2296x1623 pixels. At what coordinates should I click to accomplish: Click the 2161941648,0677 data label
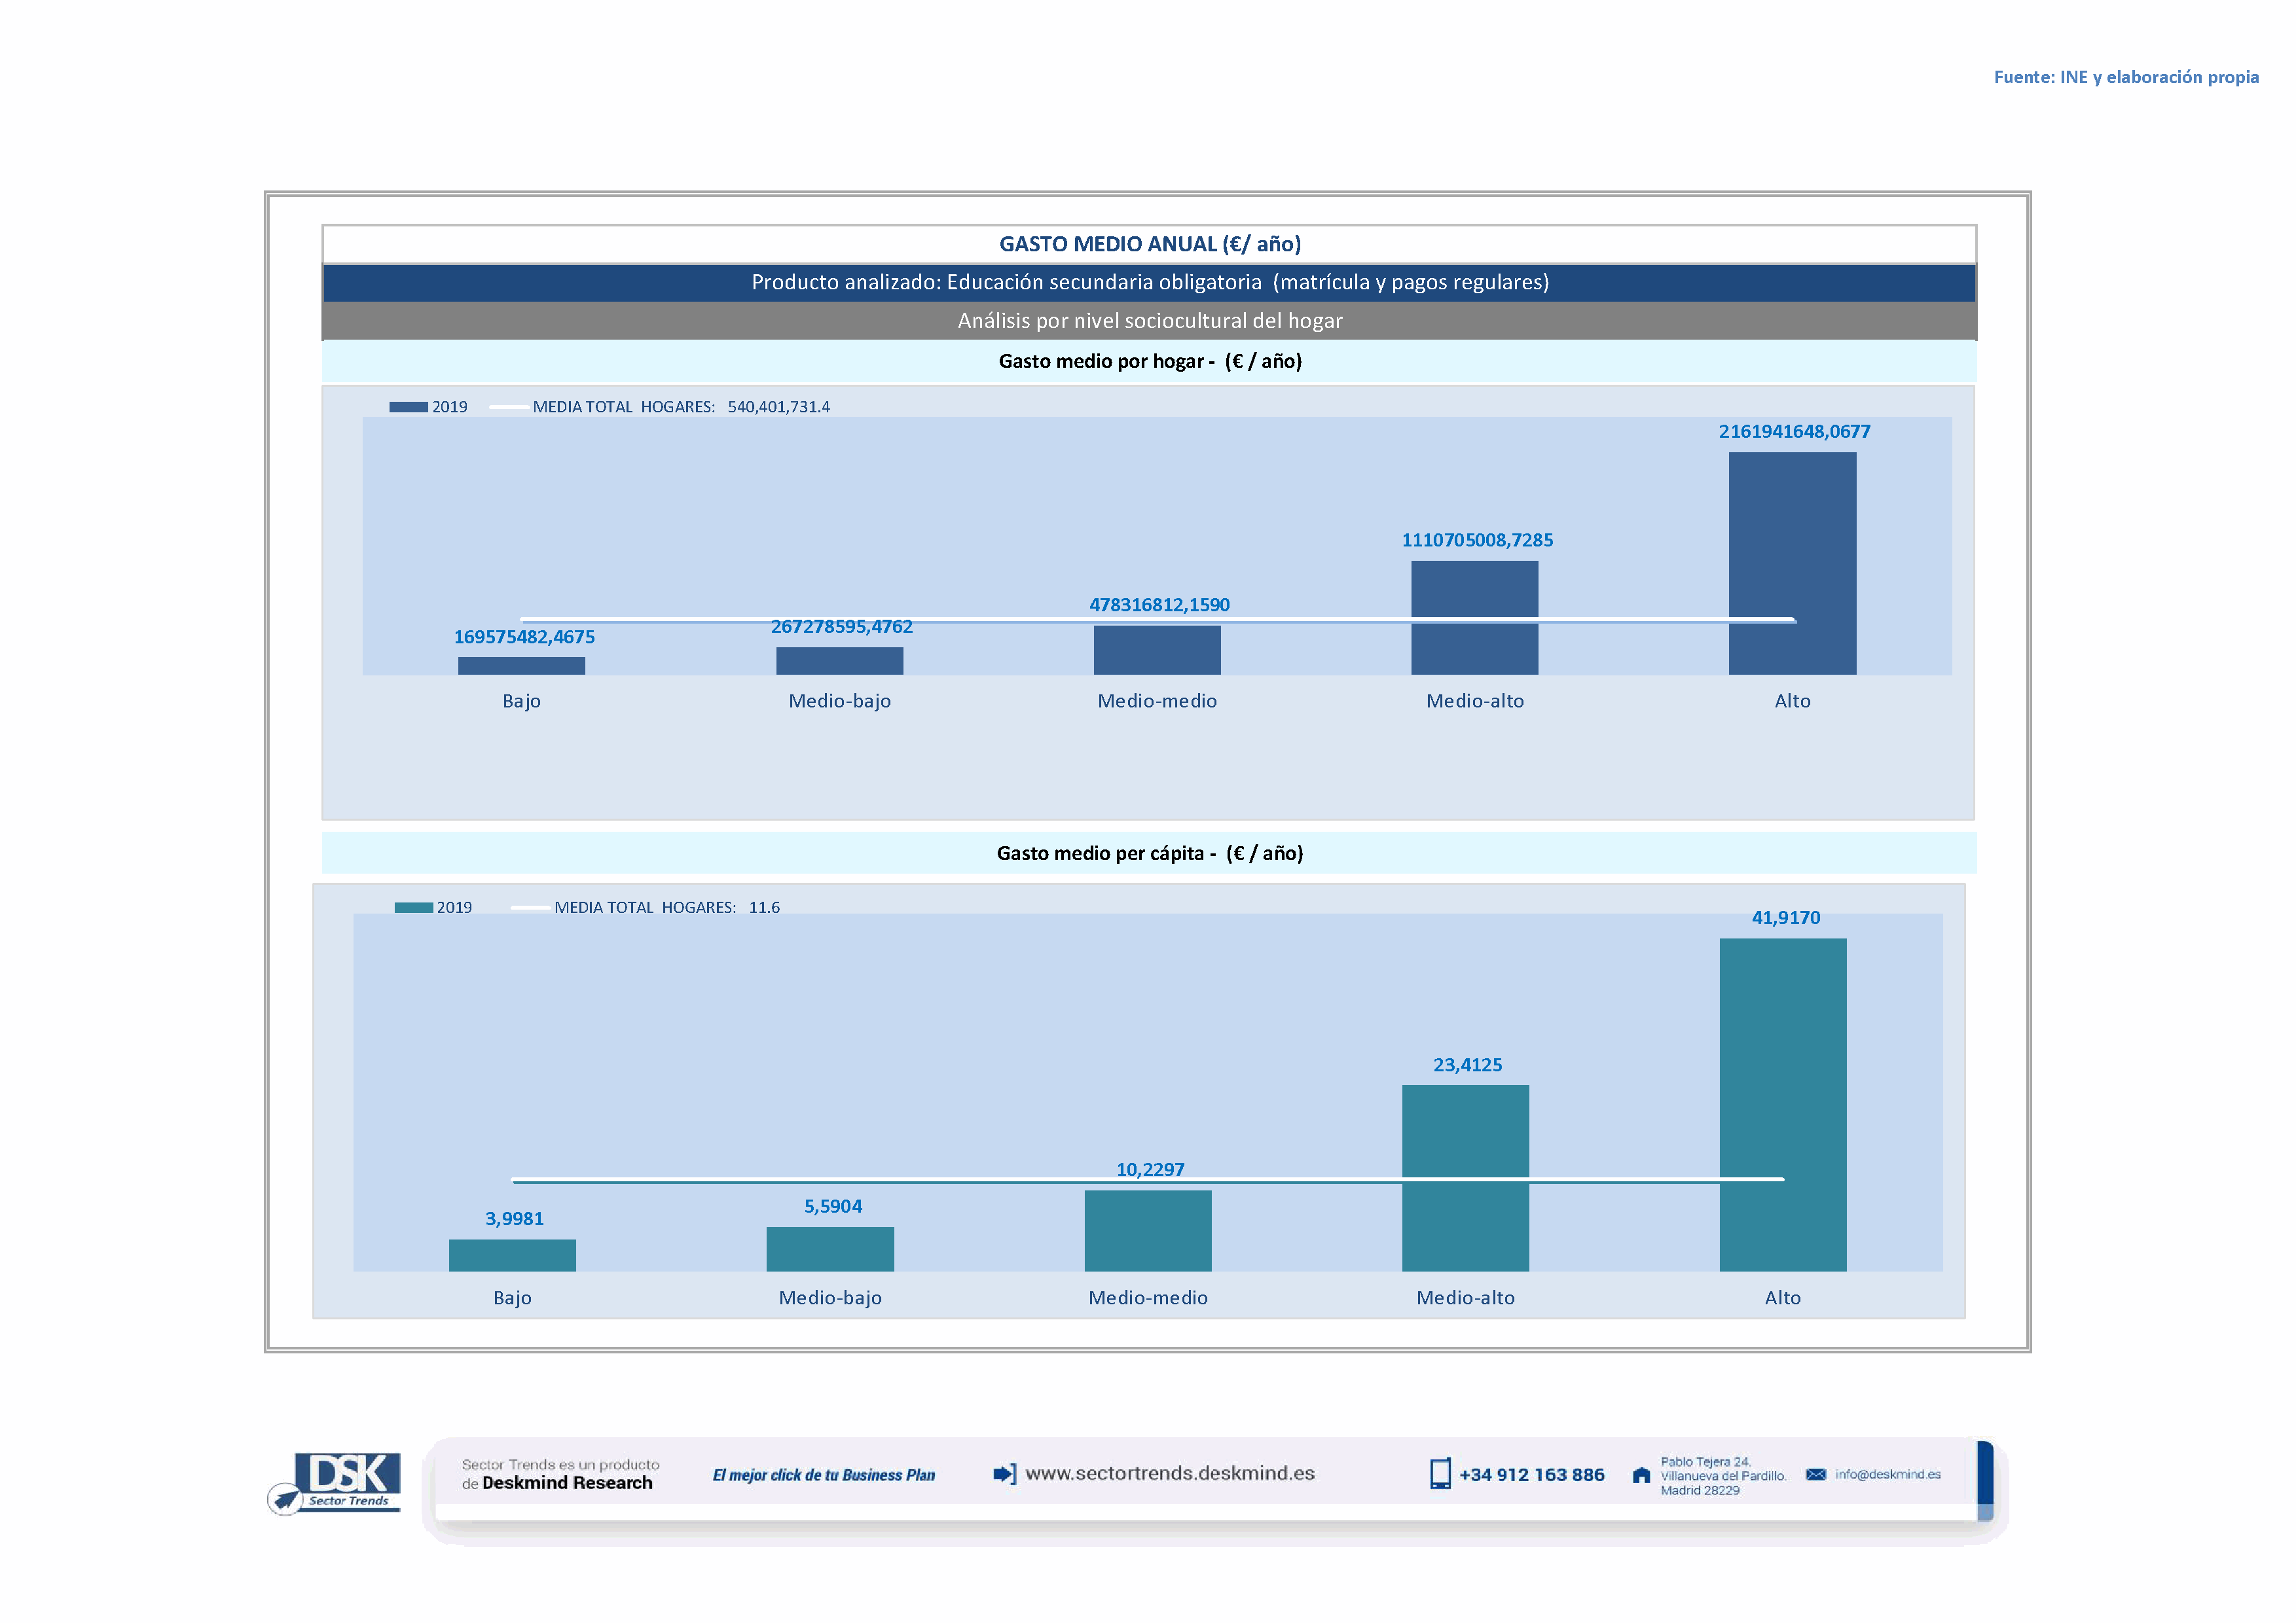click(1794, 432)
